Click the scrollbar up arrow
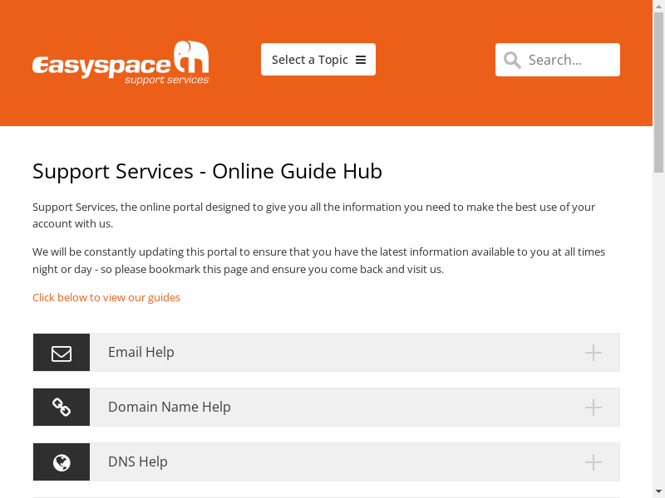 (x=658, y=6)
